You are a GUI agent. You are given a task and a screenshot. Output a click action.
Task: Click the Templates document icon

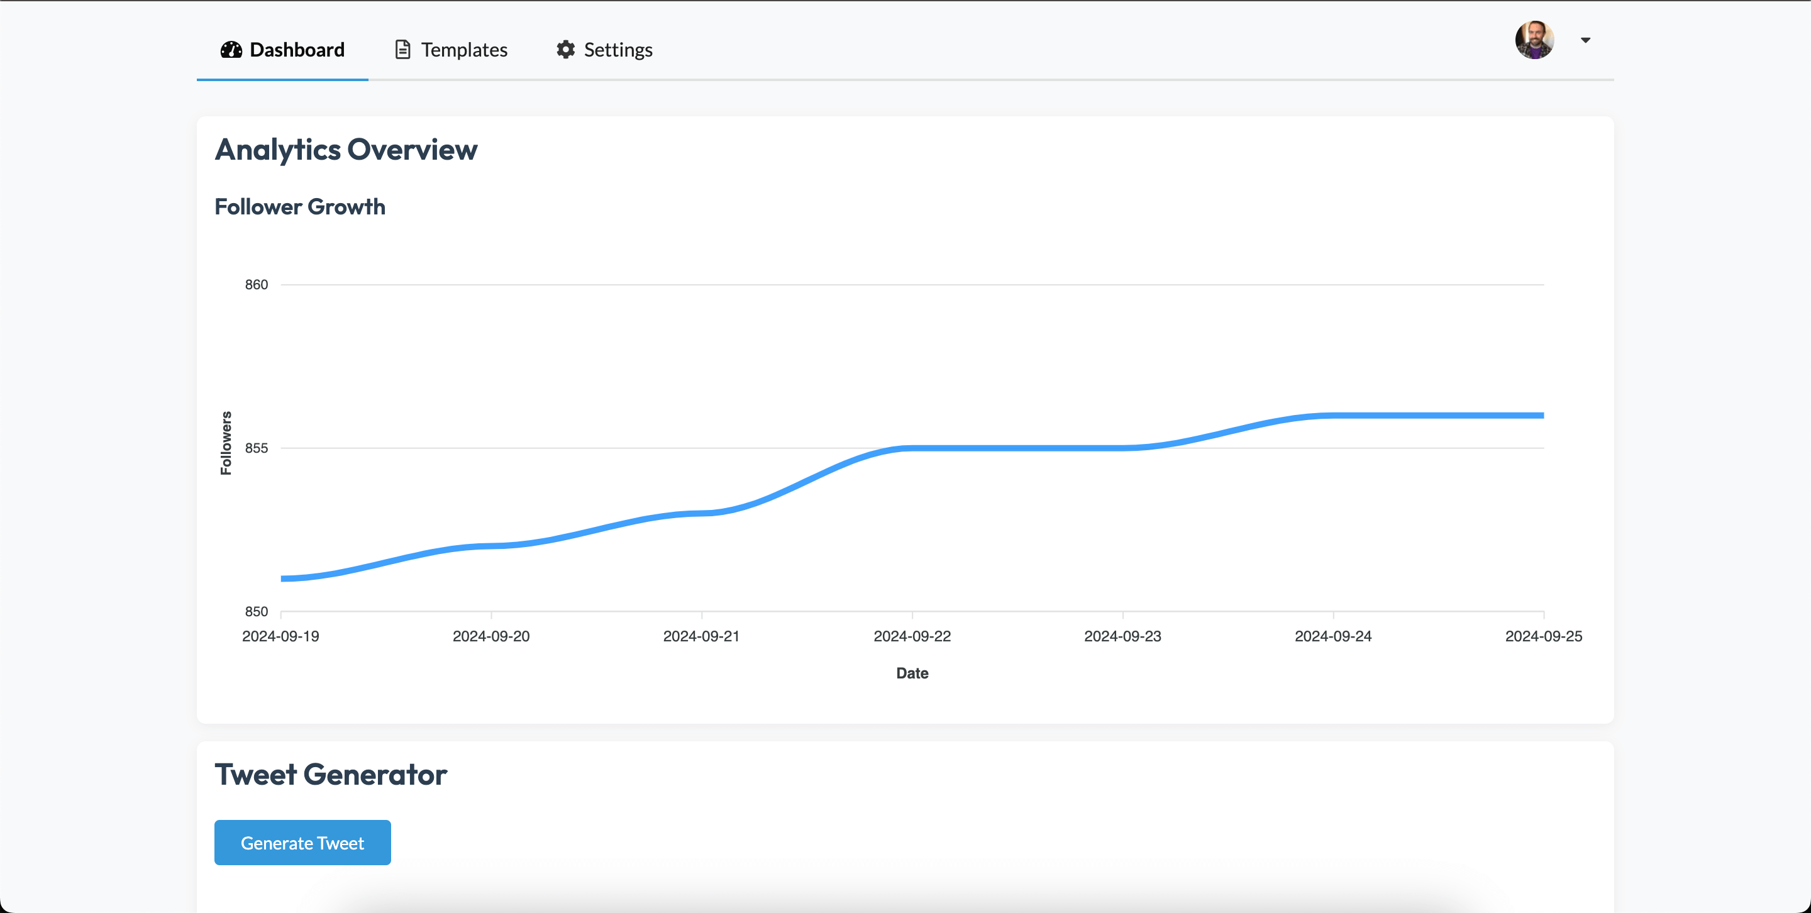click(402, 50)
